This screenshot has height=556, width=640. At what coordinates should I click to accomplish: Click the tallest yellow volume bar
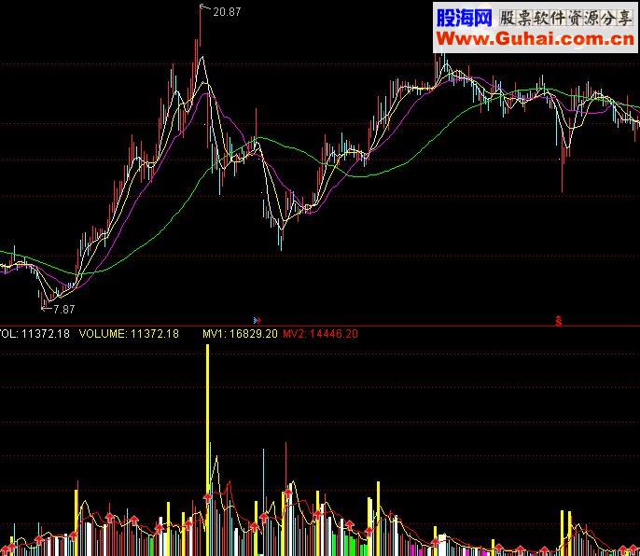coord(207,450)
